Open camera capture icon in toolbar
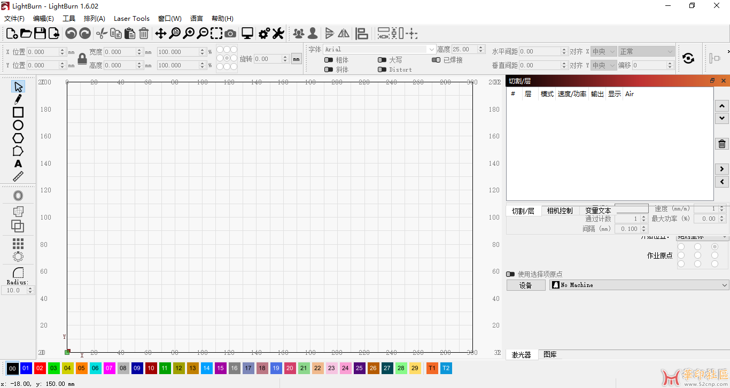 (230, 34)
